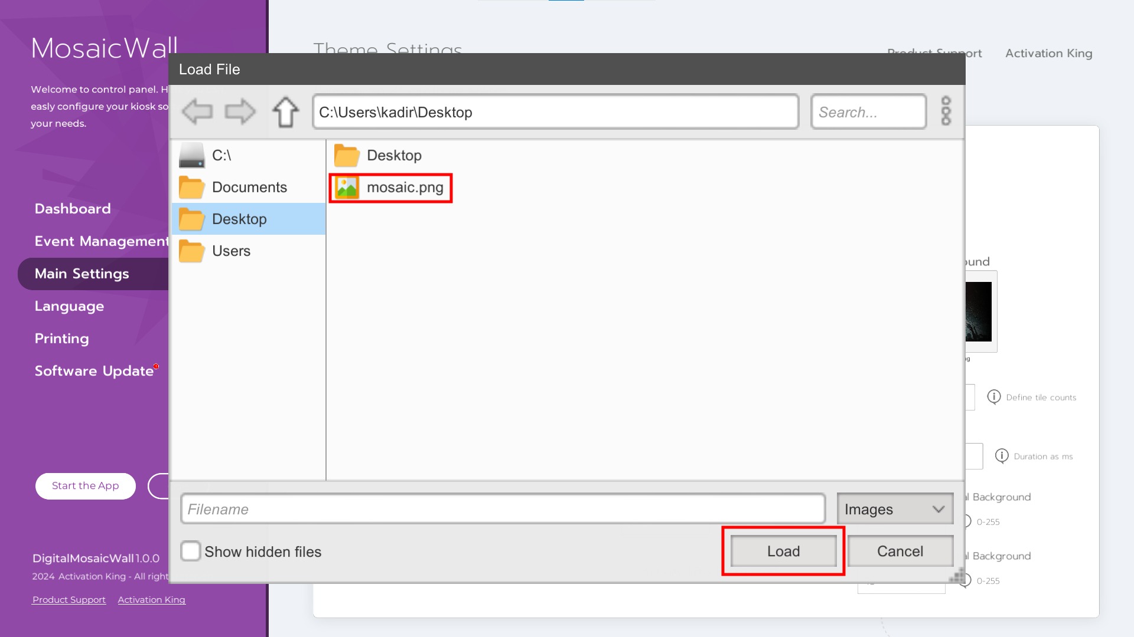
Task: Open Documents folder in sidebar
Action: coord(249,188)
